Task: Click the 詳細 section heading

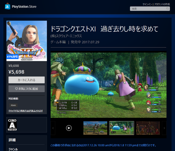Action: pyautogui.click(x=12, y=140)
